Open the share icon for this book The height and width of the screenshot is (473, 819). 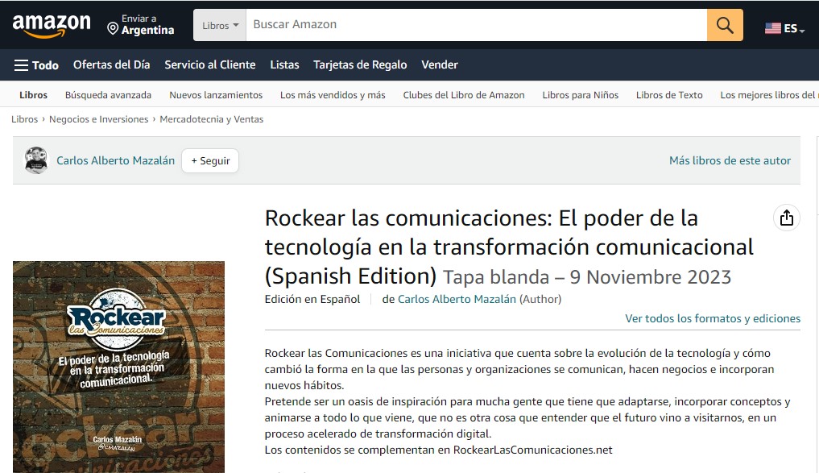coord(786,218)
